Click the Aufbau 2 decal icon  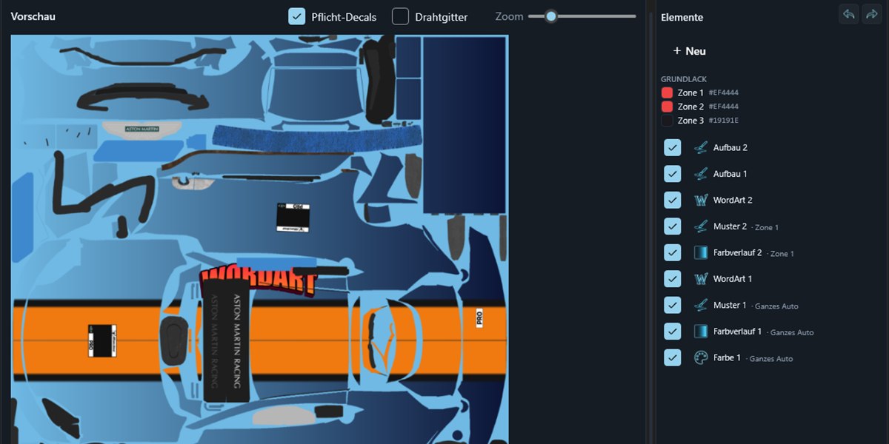(701, 147)
